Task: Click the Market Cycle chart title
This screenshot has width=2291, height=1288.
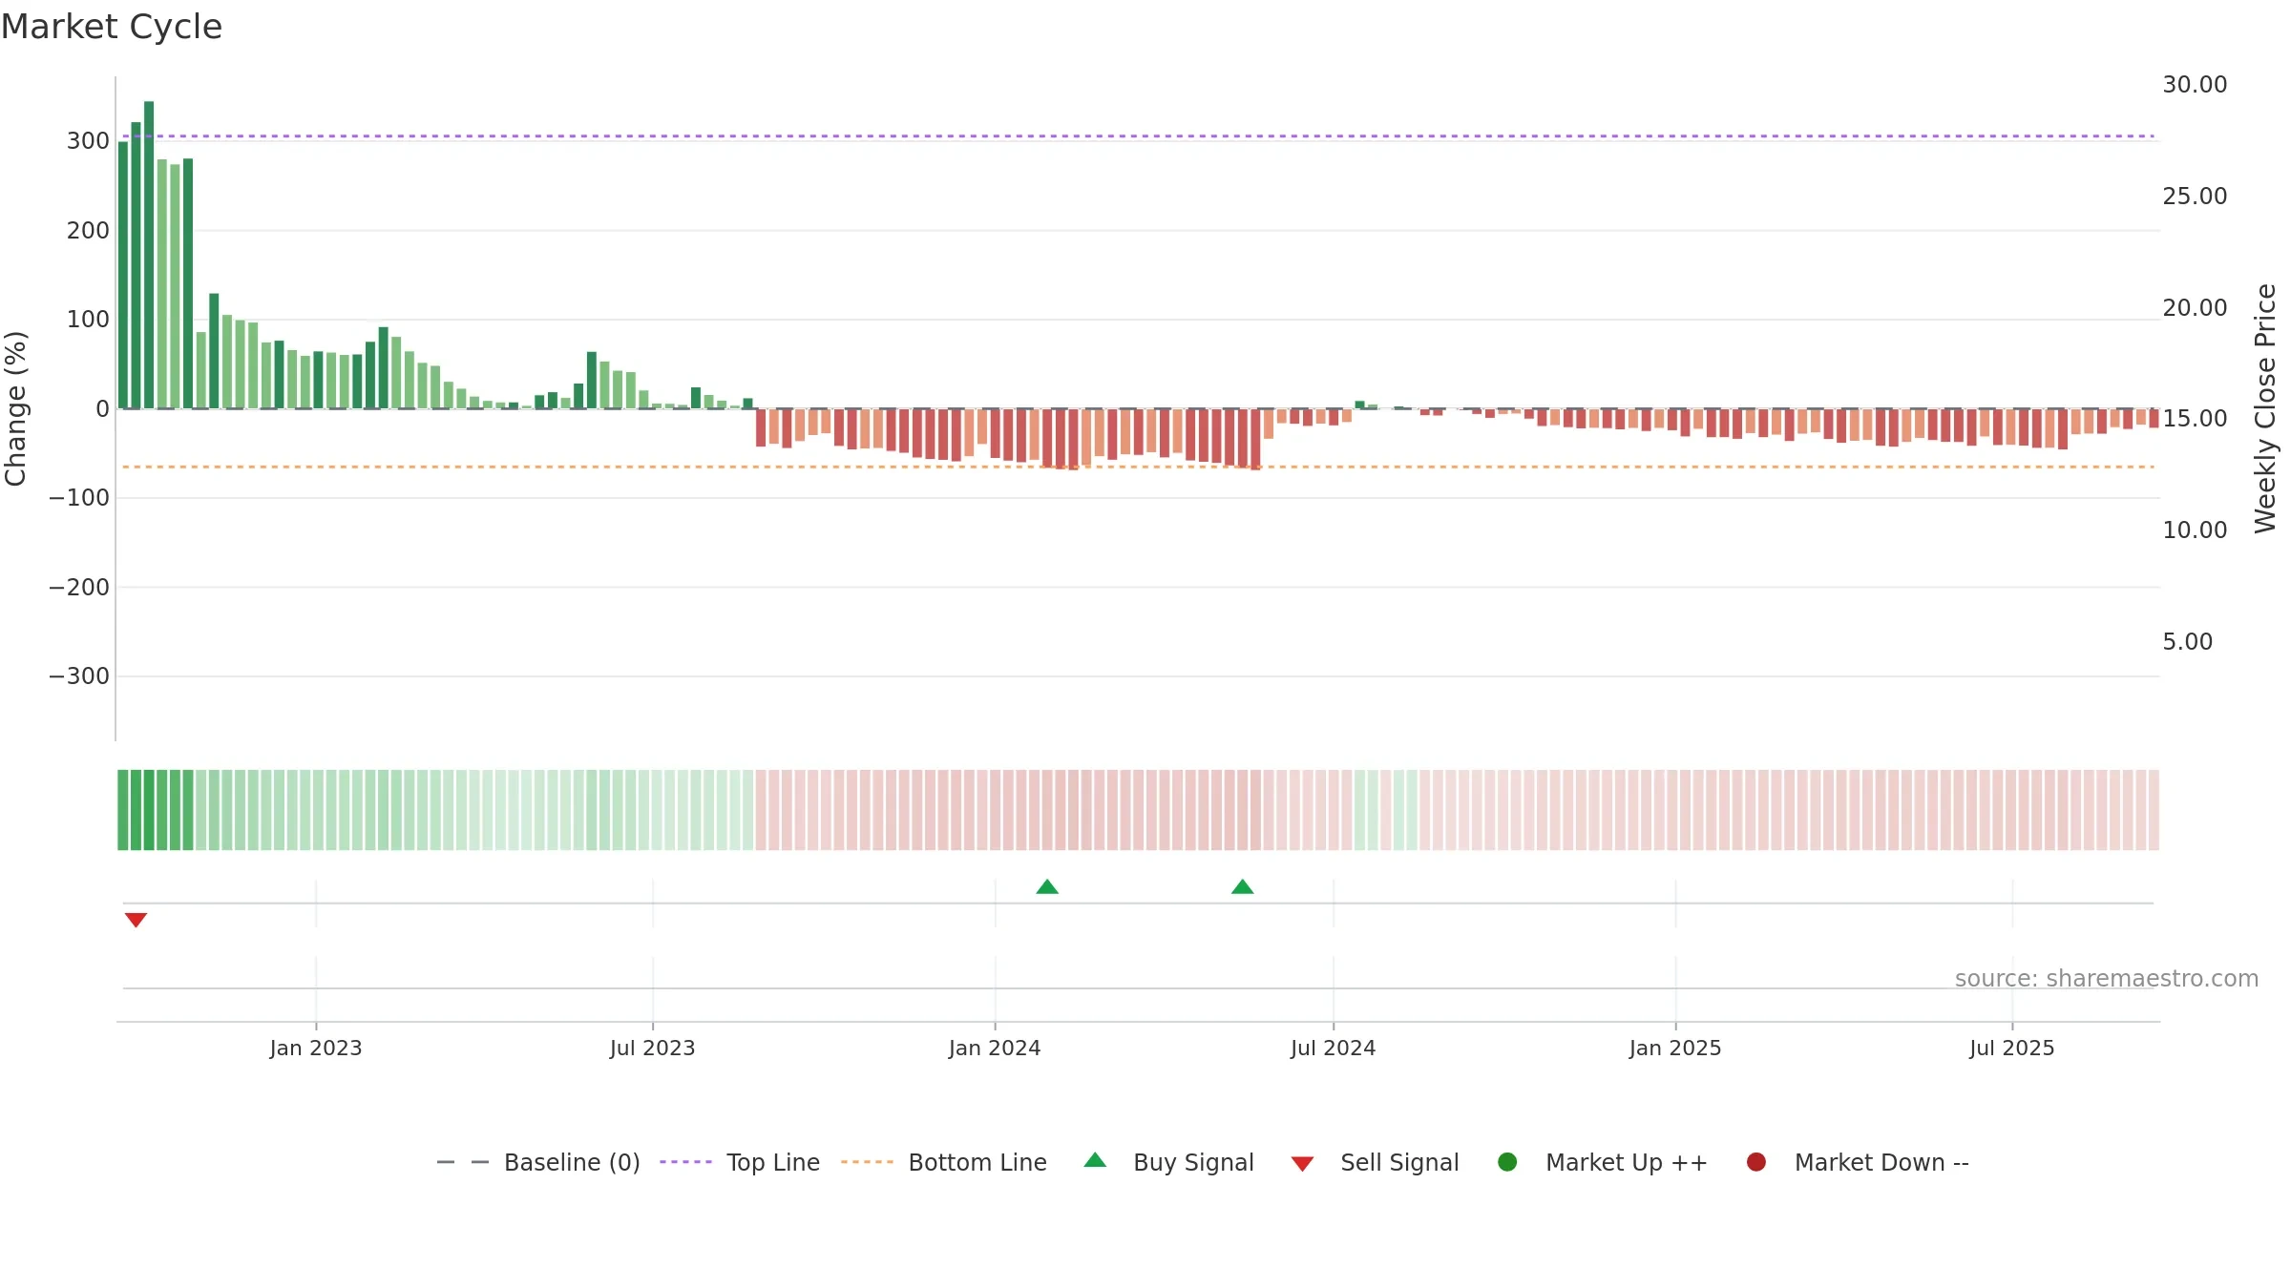Action: click(x=112, y=27)
